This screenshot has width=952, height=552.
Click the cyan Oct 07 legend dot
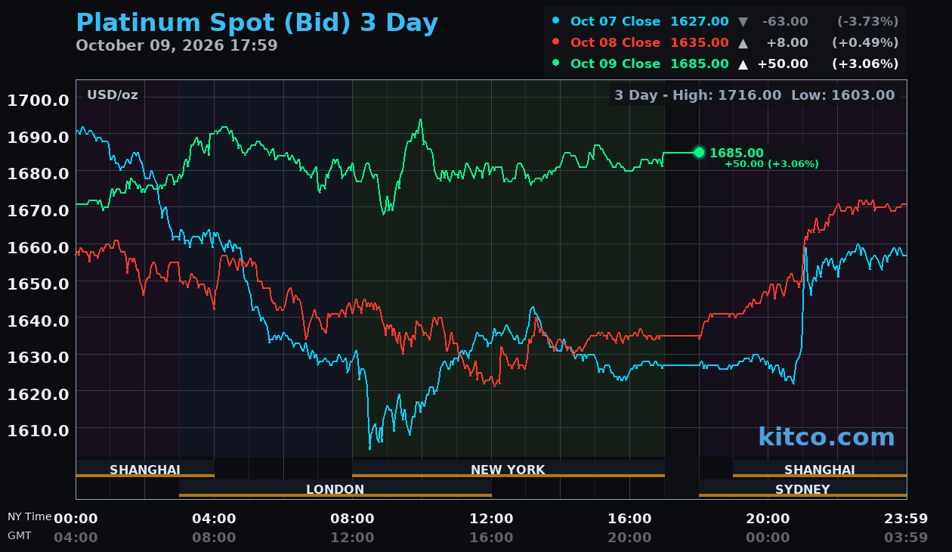coord(556,20)
